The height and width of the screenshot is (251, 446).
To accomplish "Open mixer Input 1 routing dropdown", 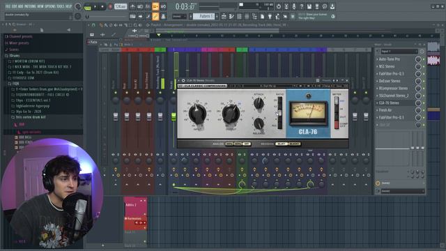I will click(x=399, y=52).
